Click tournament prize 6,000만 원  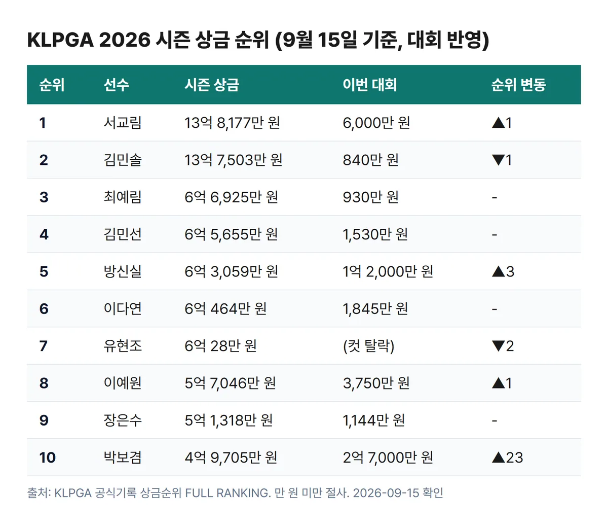coord(376,123)
